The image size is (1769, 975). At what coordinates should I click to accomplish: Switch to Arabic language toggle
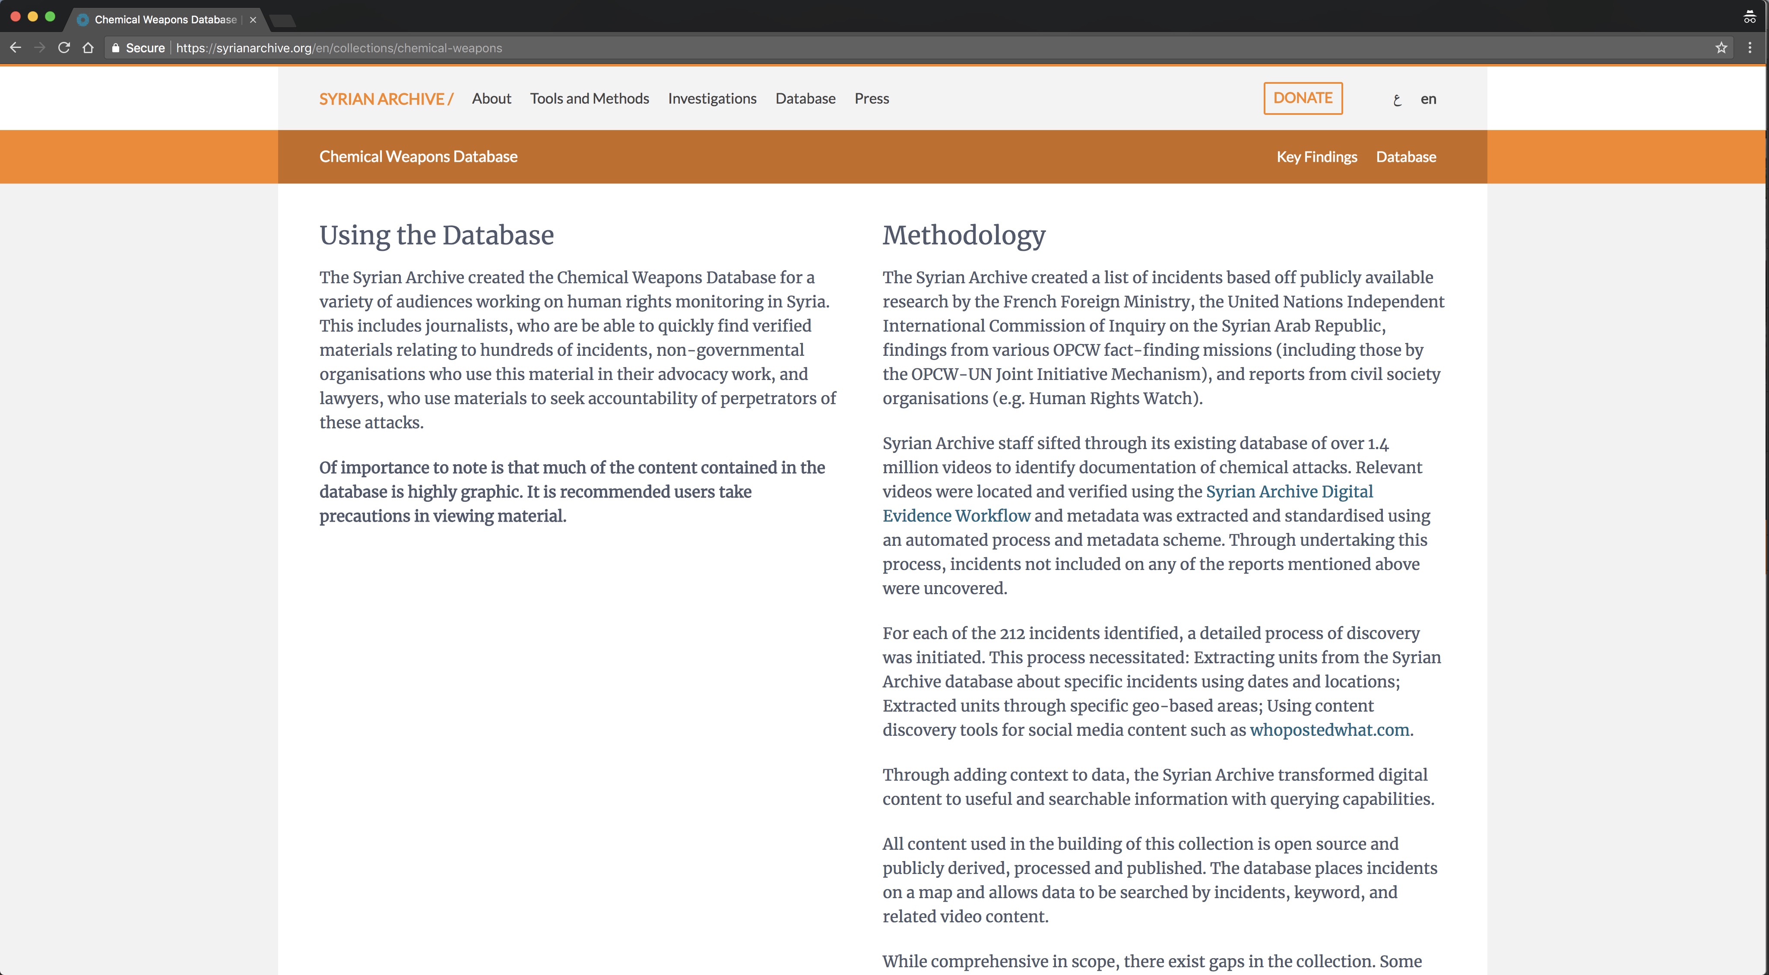pyautogui.click(x=1397, y=98)
